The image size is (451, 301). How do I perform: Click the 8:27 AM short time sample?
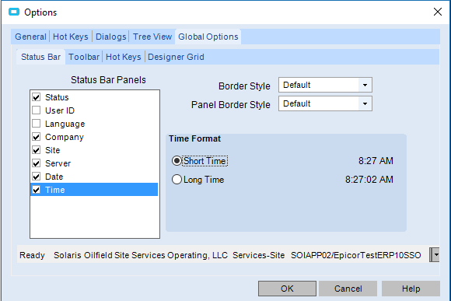[x=376, y=161]
